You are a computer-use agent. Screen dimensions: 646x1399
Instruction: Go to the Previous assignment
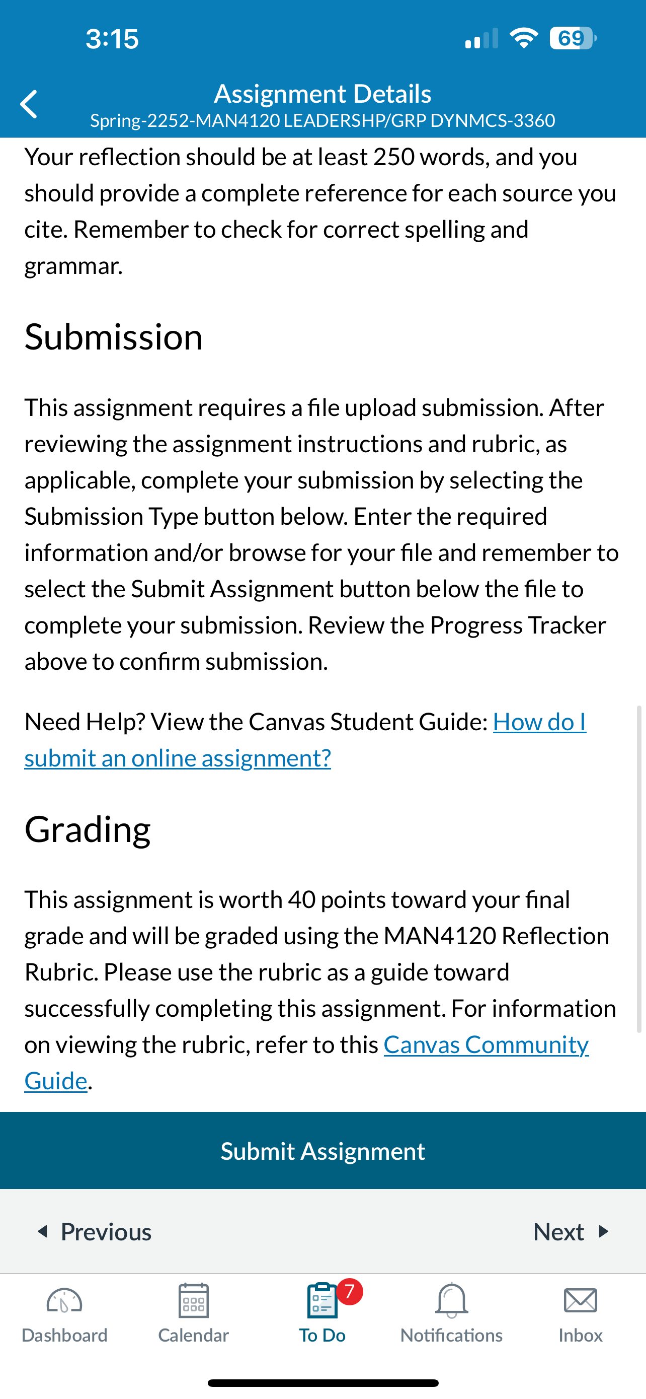pyautogui.click(x=94, y=1232)
